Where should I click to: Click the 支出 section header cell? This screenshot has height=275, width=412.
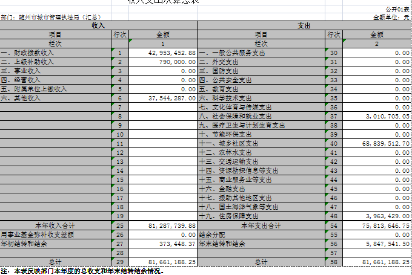(304, 26)
